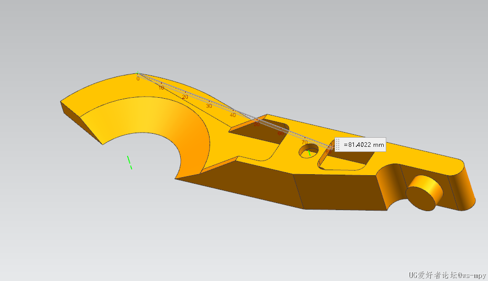
Task: Click the ruler tick label 50
Action: (x=257, y=124)
